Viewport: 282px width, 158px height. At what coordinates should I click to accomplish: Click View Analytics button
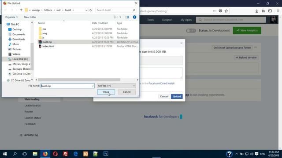pos(247,30)
